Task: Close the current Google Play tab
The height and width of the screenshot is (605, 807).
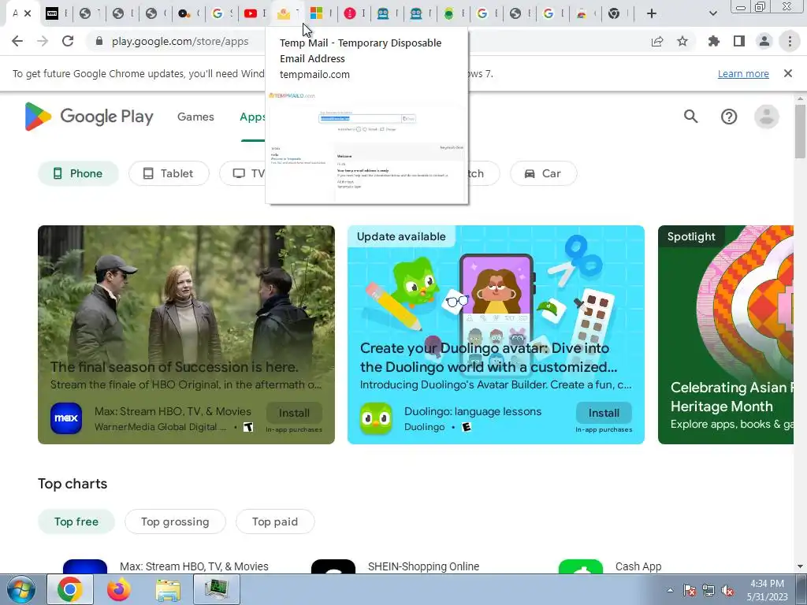Action: (x=28, y=13)
